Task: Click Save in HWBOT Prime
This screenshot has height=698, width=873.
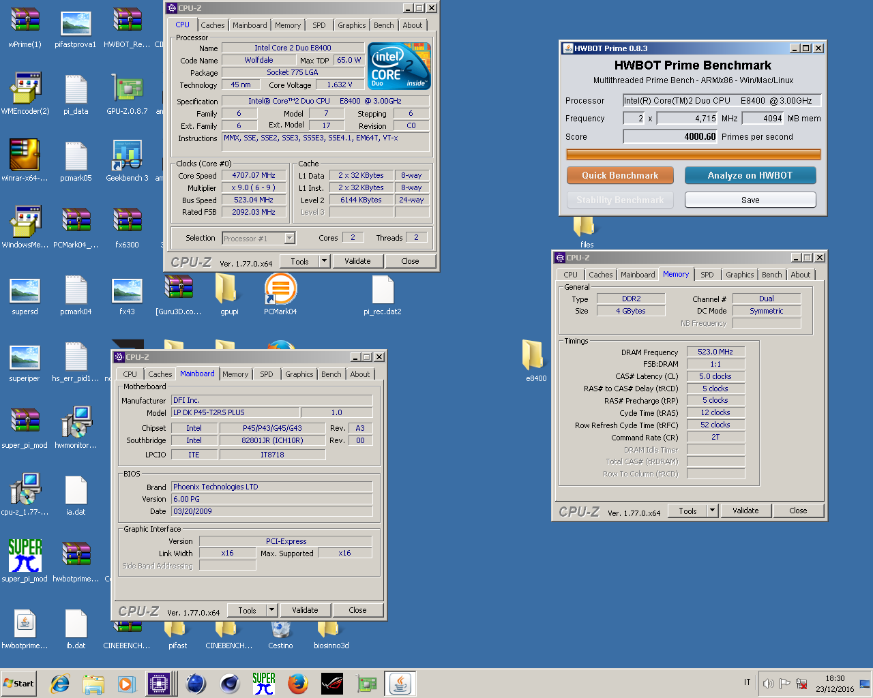Action: click(750, 200)
